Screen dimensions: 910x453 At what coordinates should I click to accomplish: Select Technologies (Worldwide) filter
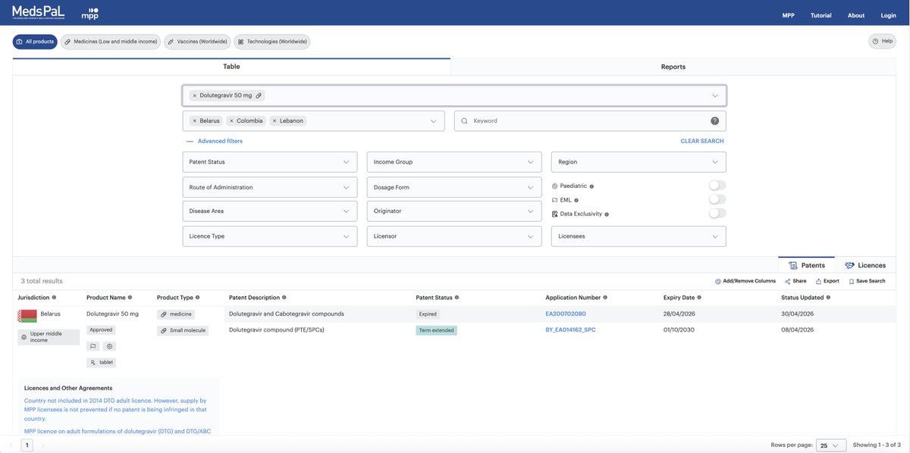(x=271, y=42)
